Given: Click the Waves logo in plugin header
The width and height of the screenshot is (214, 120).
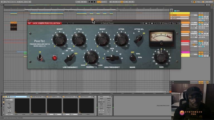Looking at the screenshot, I should point(29,23).
